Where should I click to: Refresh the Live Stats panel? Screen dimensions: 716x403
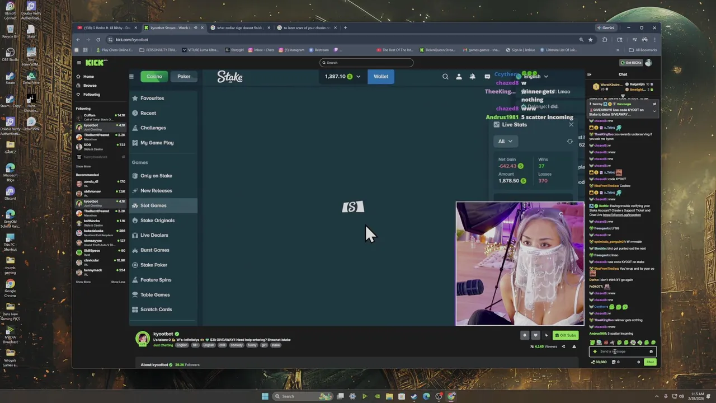click(570, 141)
